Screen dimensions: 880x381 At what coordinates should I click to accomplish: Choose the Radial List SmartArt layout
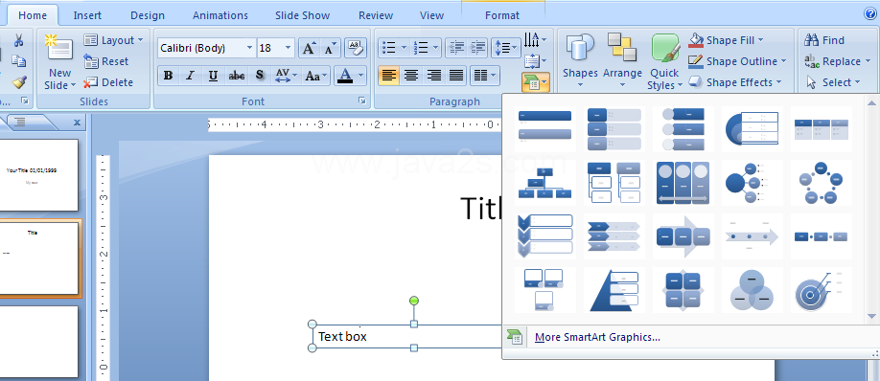pos(752,183)
